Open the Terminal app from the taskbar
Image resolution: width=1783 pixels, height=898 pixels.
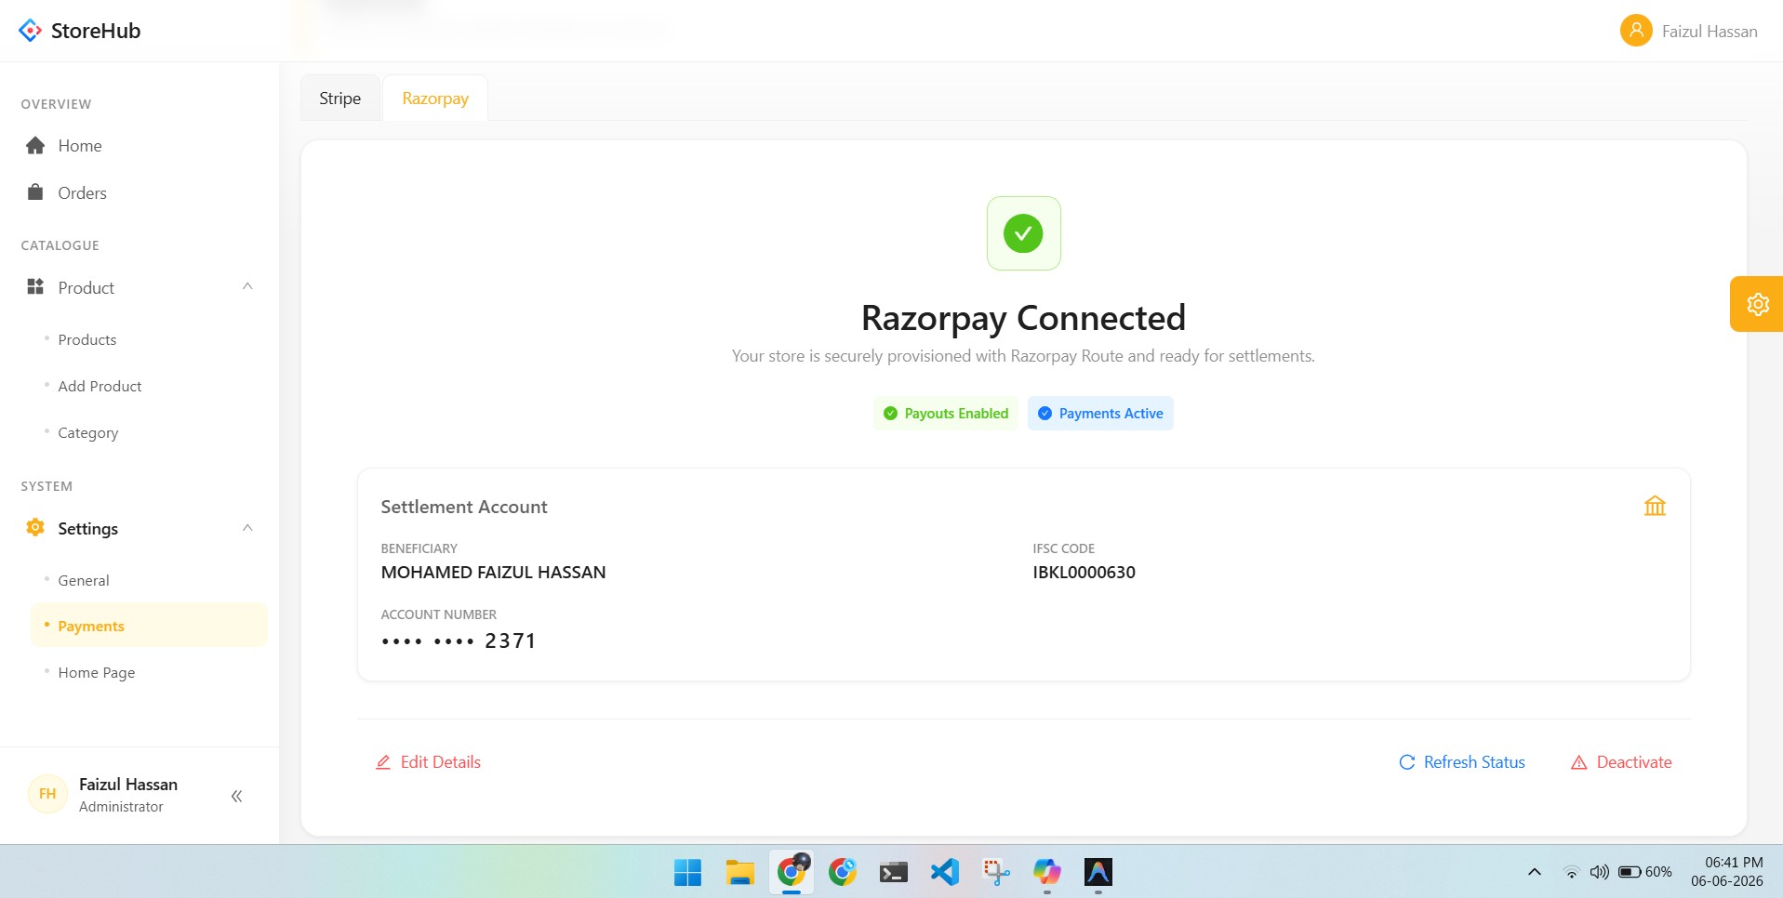894,872
